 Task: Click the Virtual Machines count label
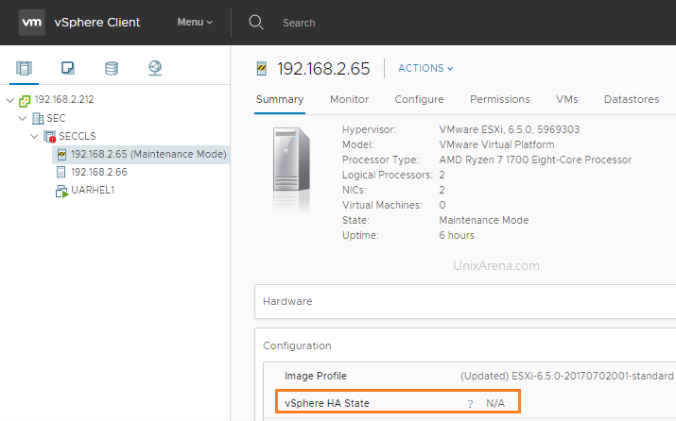[382, 205]
